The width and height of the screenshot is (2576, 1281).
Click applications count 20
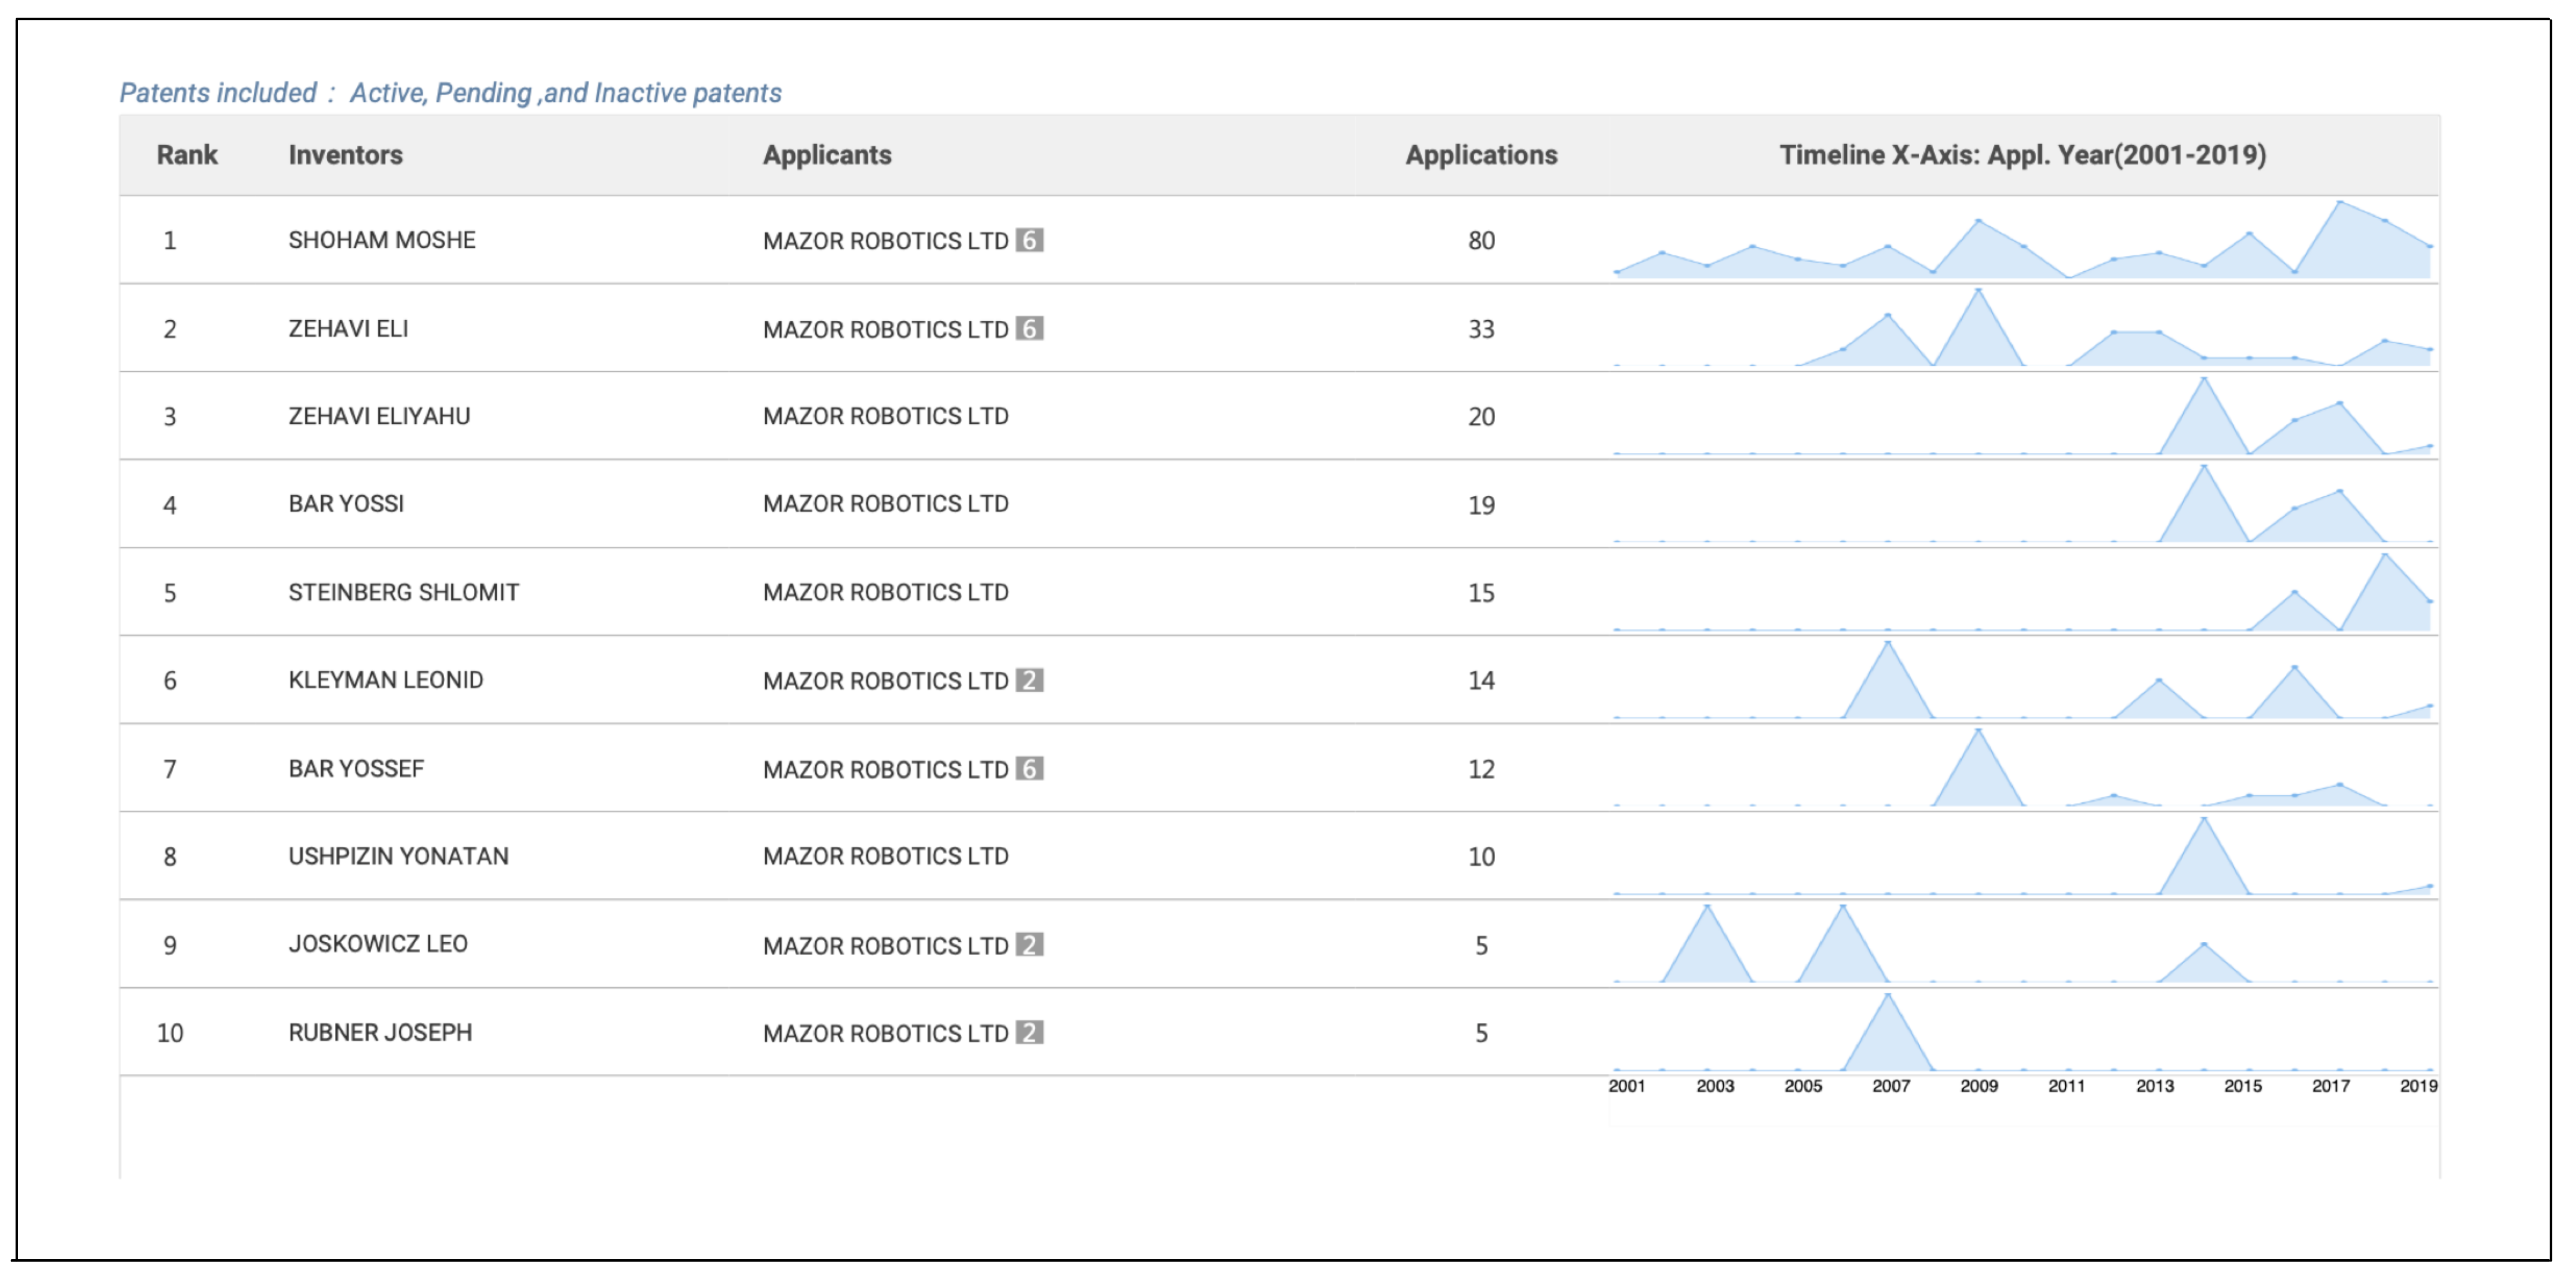(1481, 416)
